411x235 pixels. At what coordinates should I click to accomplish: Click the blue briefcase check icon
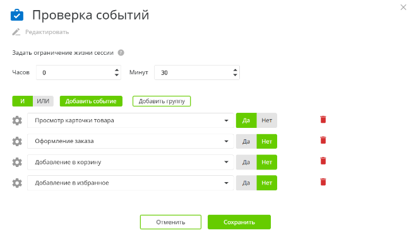point(17,15)
